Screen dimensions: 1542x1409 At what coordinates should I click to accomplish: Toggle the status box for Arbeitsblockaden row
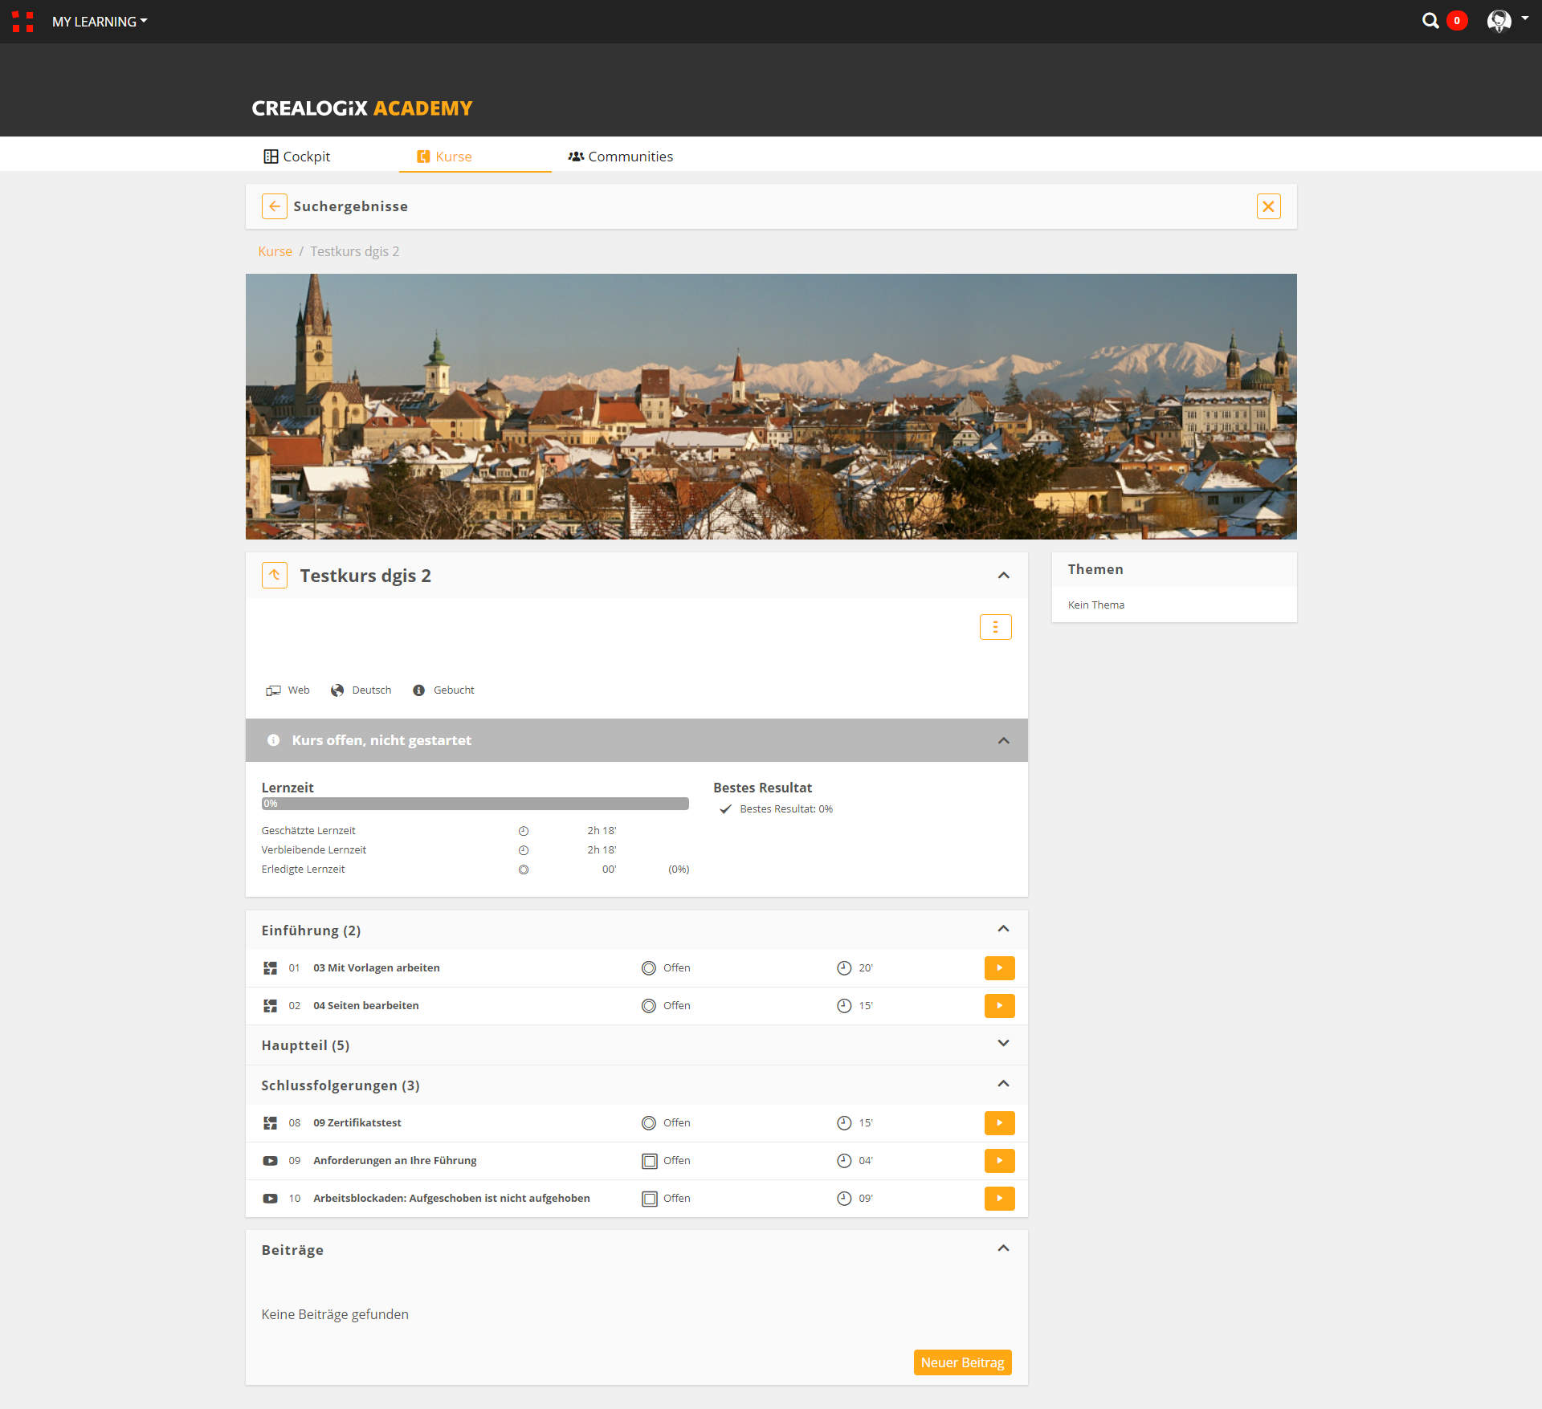pyautogui.click(x=649, y=1199)
